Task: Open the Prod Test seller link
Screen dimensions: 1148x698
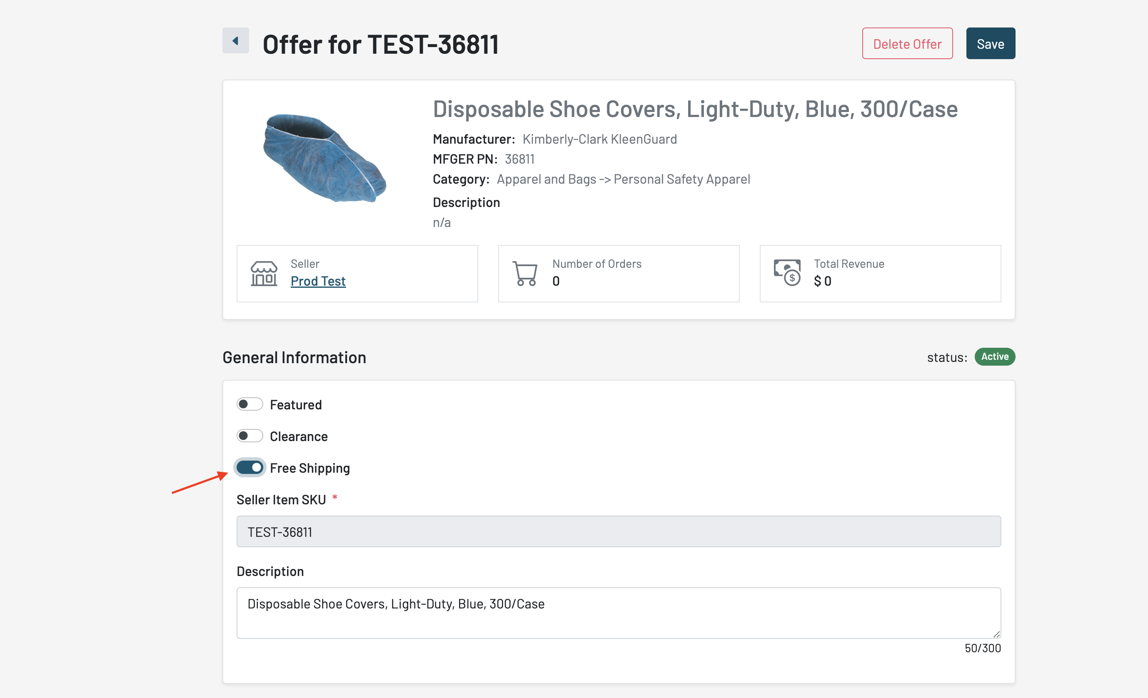Action: click(318, 281)
